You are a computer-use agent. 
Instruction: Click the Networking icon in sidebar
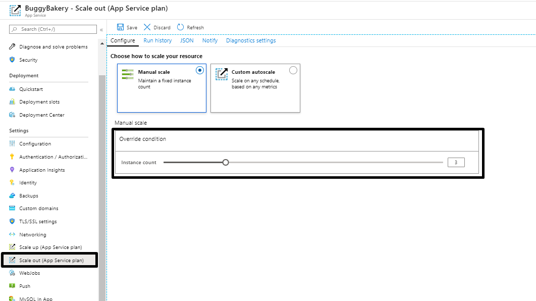click(12, 234)
